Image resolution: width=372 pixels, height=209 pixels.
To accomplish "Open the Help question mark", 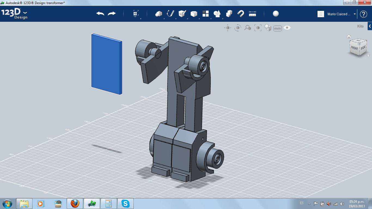I will (364, 14).
